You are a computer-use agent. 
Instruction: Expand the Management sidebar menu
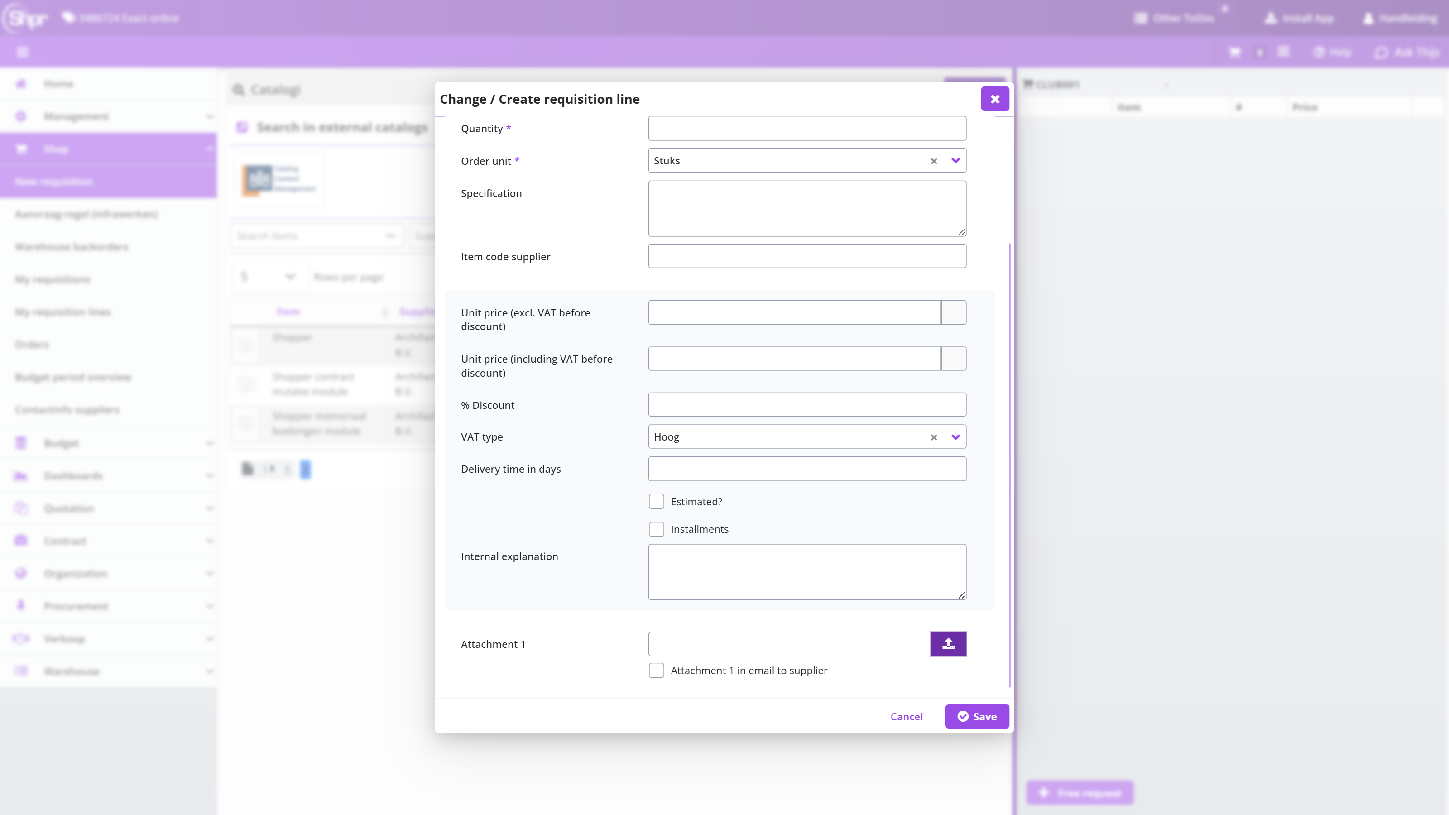tap(108, 116)
